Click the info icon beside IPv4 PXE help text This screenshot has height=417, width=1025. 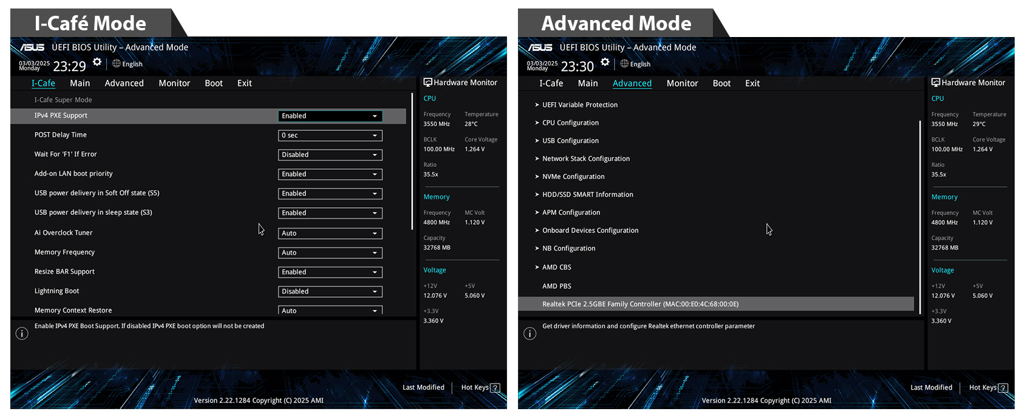pyautogui.click(x=22, y=334)
